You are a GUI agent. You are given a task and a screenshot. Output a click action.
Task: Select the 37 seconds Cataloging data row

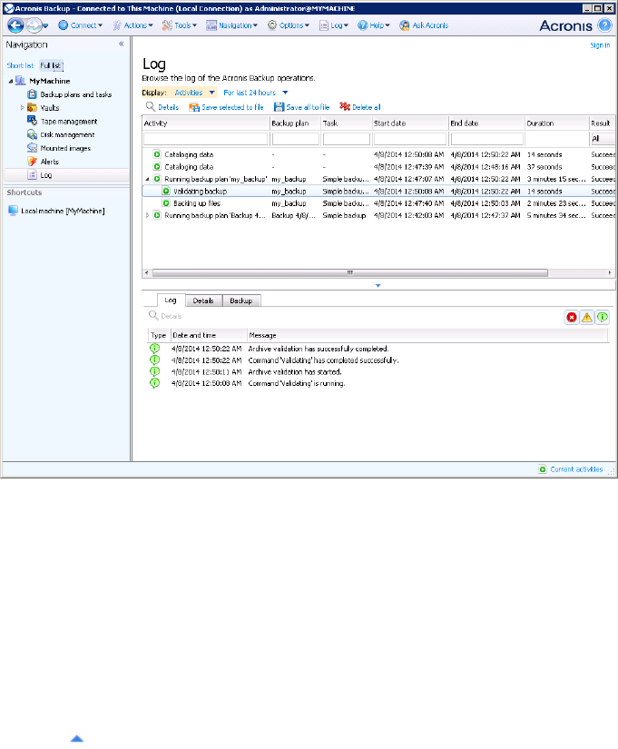click(x=378, y=167)
